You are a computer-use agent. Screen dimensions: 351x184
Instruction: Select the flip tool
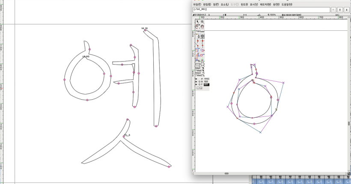tap(197, 55)
